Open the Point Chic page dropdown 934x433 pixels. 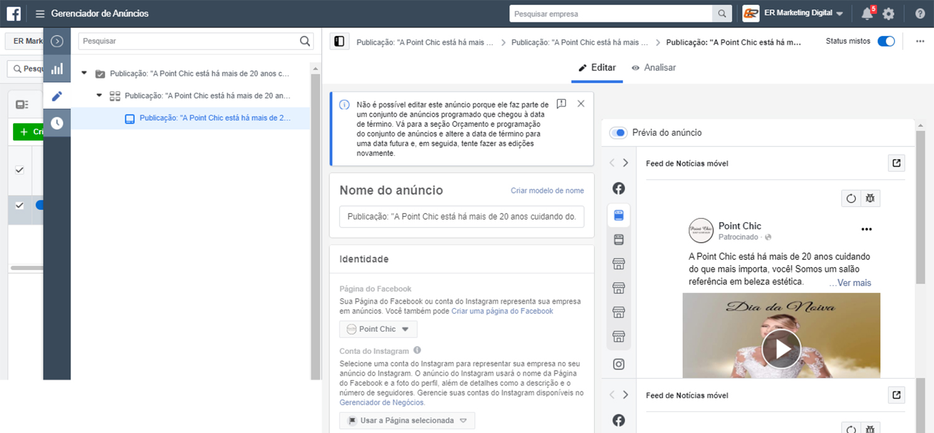pos(378,329)
